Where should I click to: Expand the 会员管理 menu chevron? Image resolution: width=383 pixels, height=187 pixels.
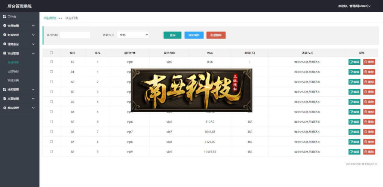pyautogui.click(x=33, y=26)
